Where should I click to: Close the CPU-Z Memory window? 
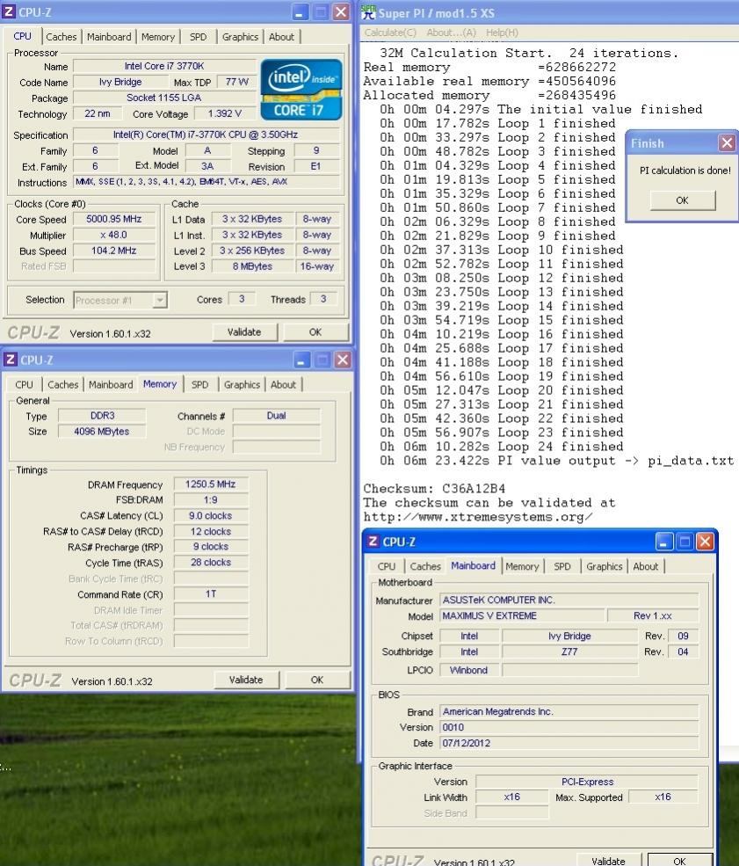click(342, 360)
